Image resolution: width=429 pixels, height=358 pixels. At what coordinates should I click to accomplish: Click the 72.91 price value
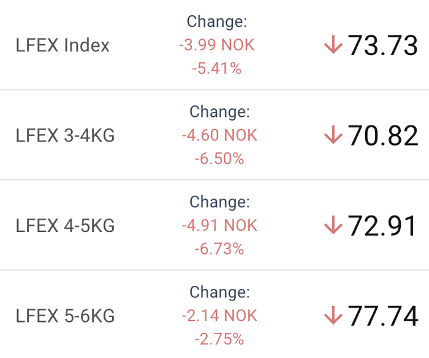382,226
